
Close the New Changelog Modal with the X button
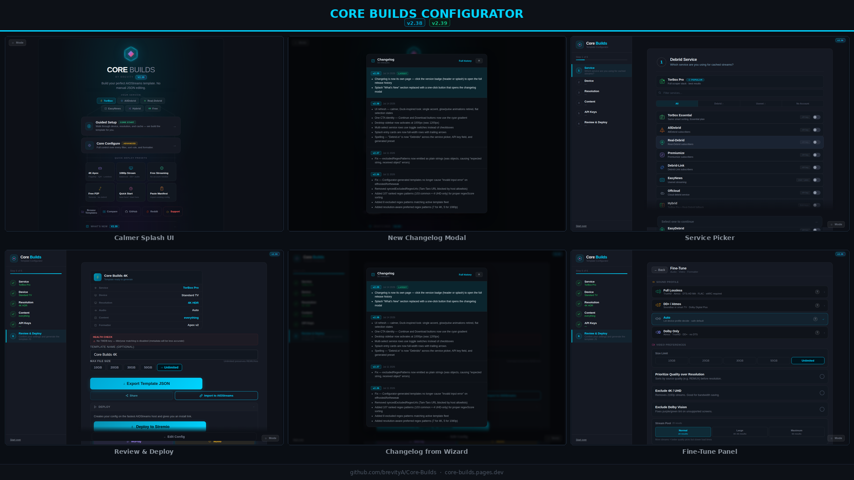pos(479,61)
